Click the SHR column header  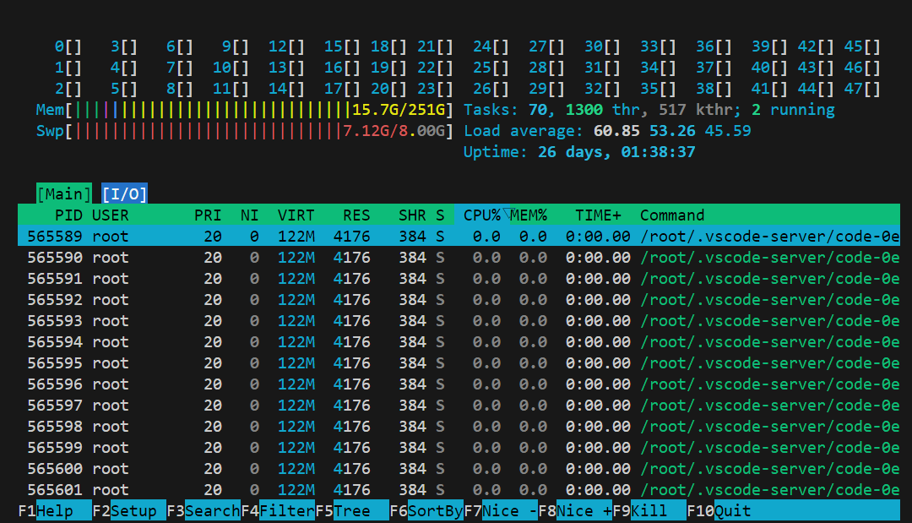pos(412,215)
